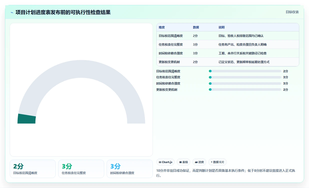This screenshot has width=309, height=188.
Task: Click the 维度 column header
Action: (162, 27)
